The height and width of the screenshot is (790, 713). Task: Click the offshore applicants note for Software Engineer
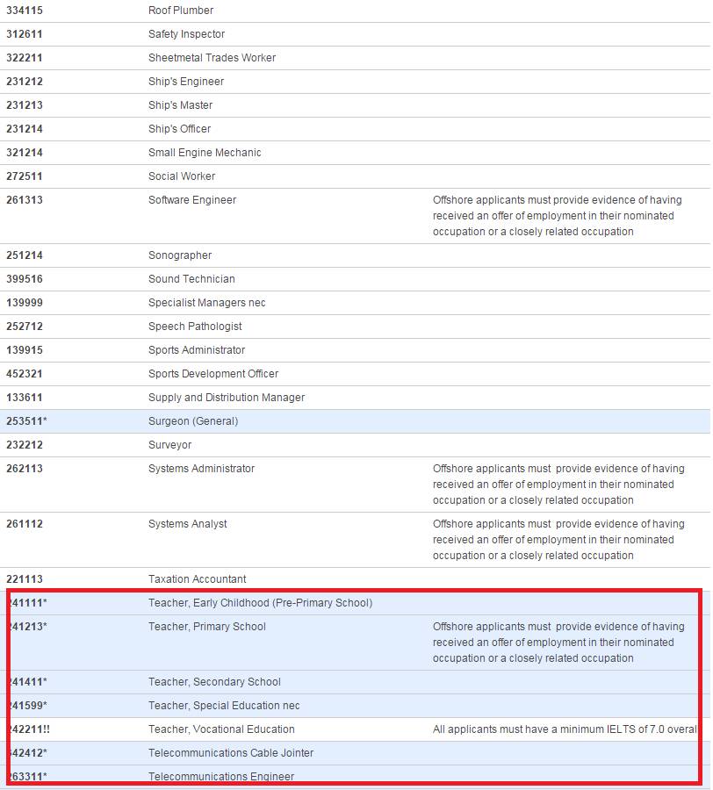[557, 216]
